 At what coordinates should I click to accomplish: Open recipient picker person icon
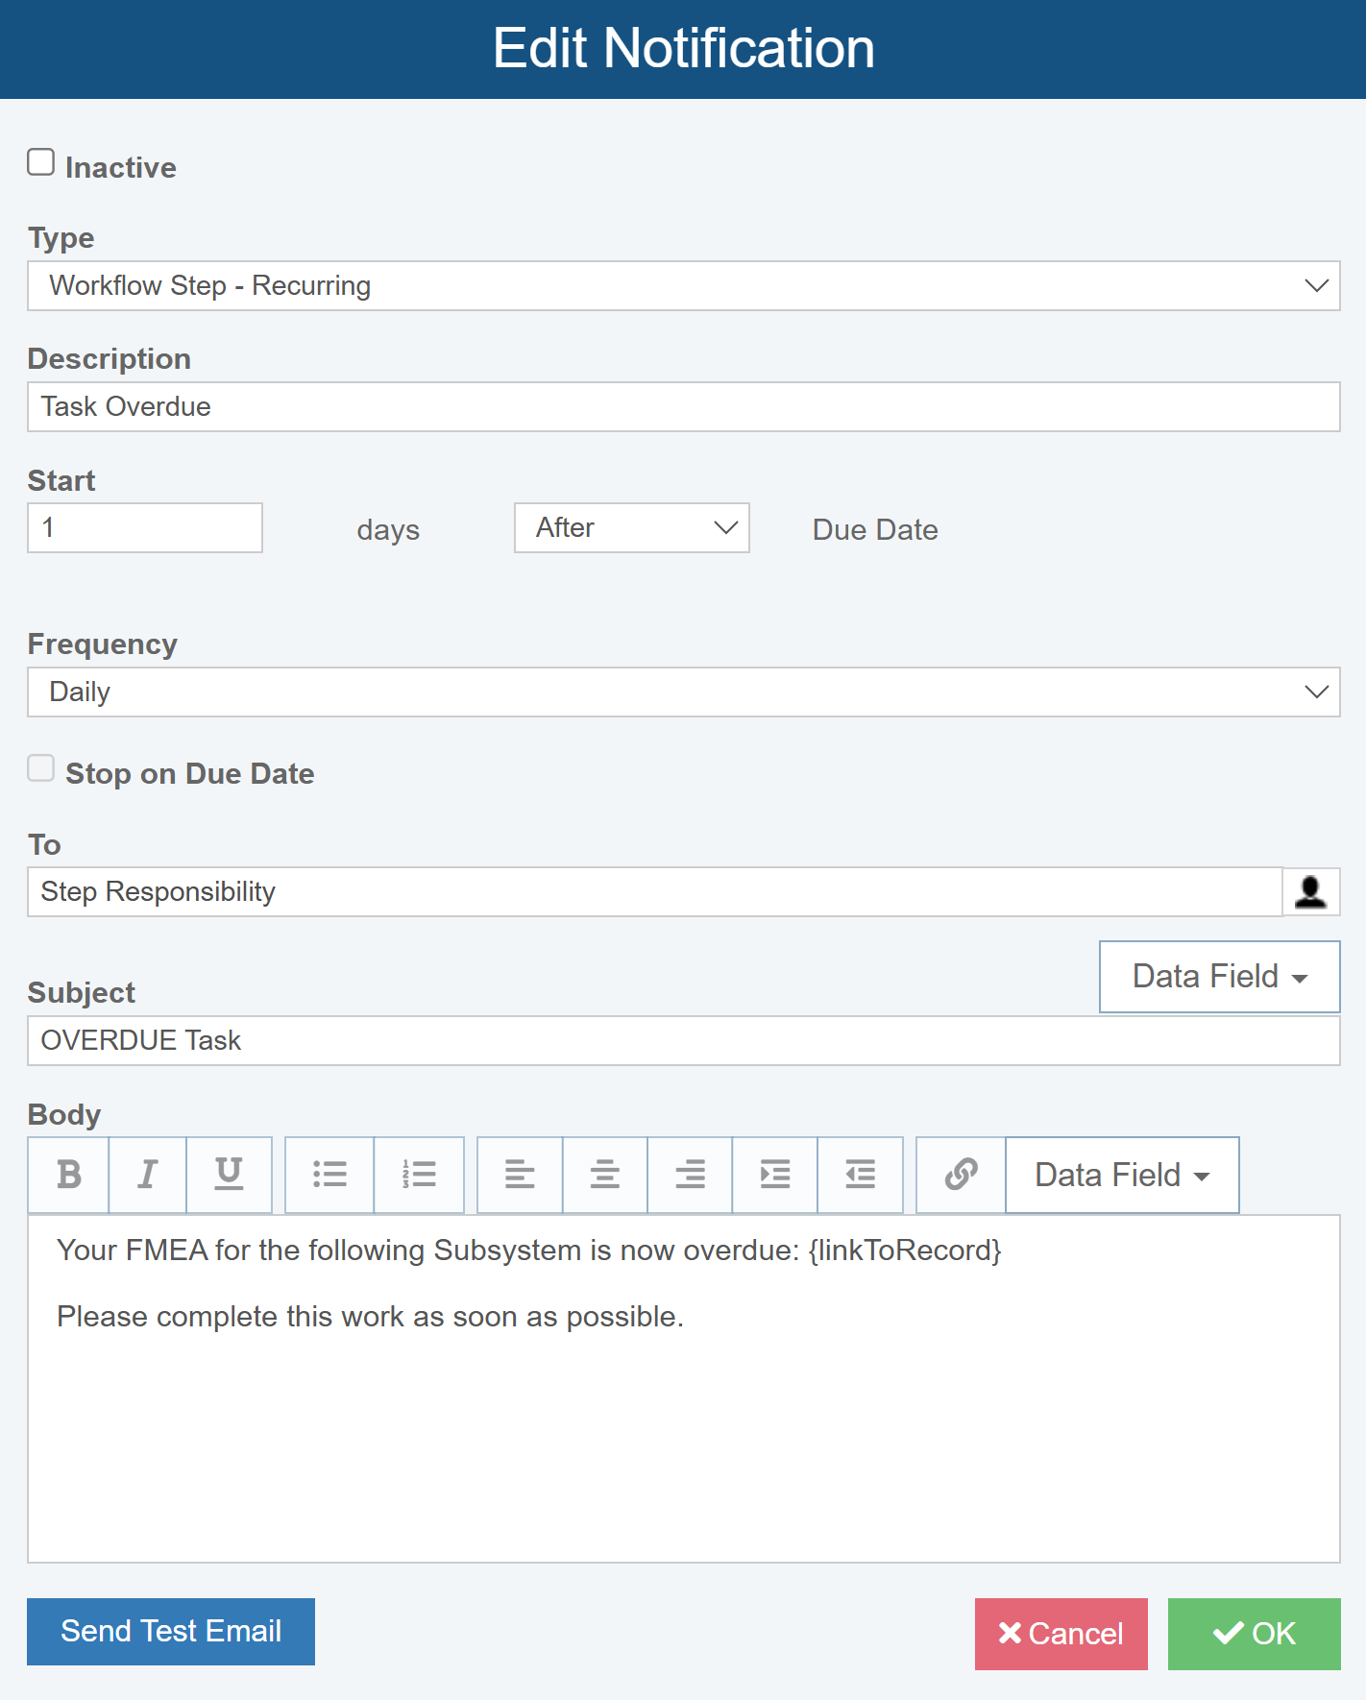[1311, 892]
